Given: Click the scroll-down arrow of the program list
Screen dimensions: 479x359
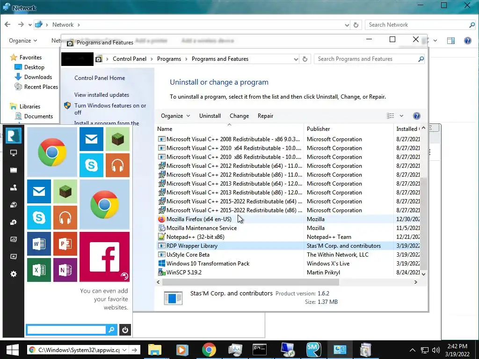Looking at the screenshot, I should (x=423, y=274).
